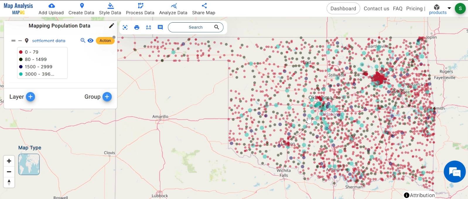The width and height of the screenshot is (468, 199).
Task: Click the Clovis city label on the map
Action: pos(110,153)
